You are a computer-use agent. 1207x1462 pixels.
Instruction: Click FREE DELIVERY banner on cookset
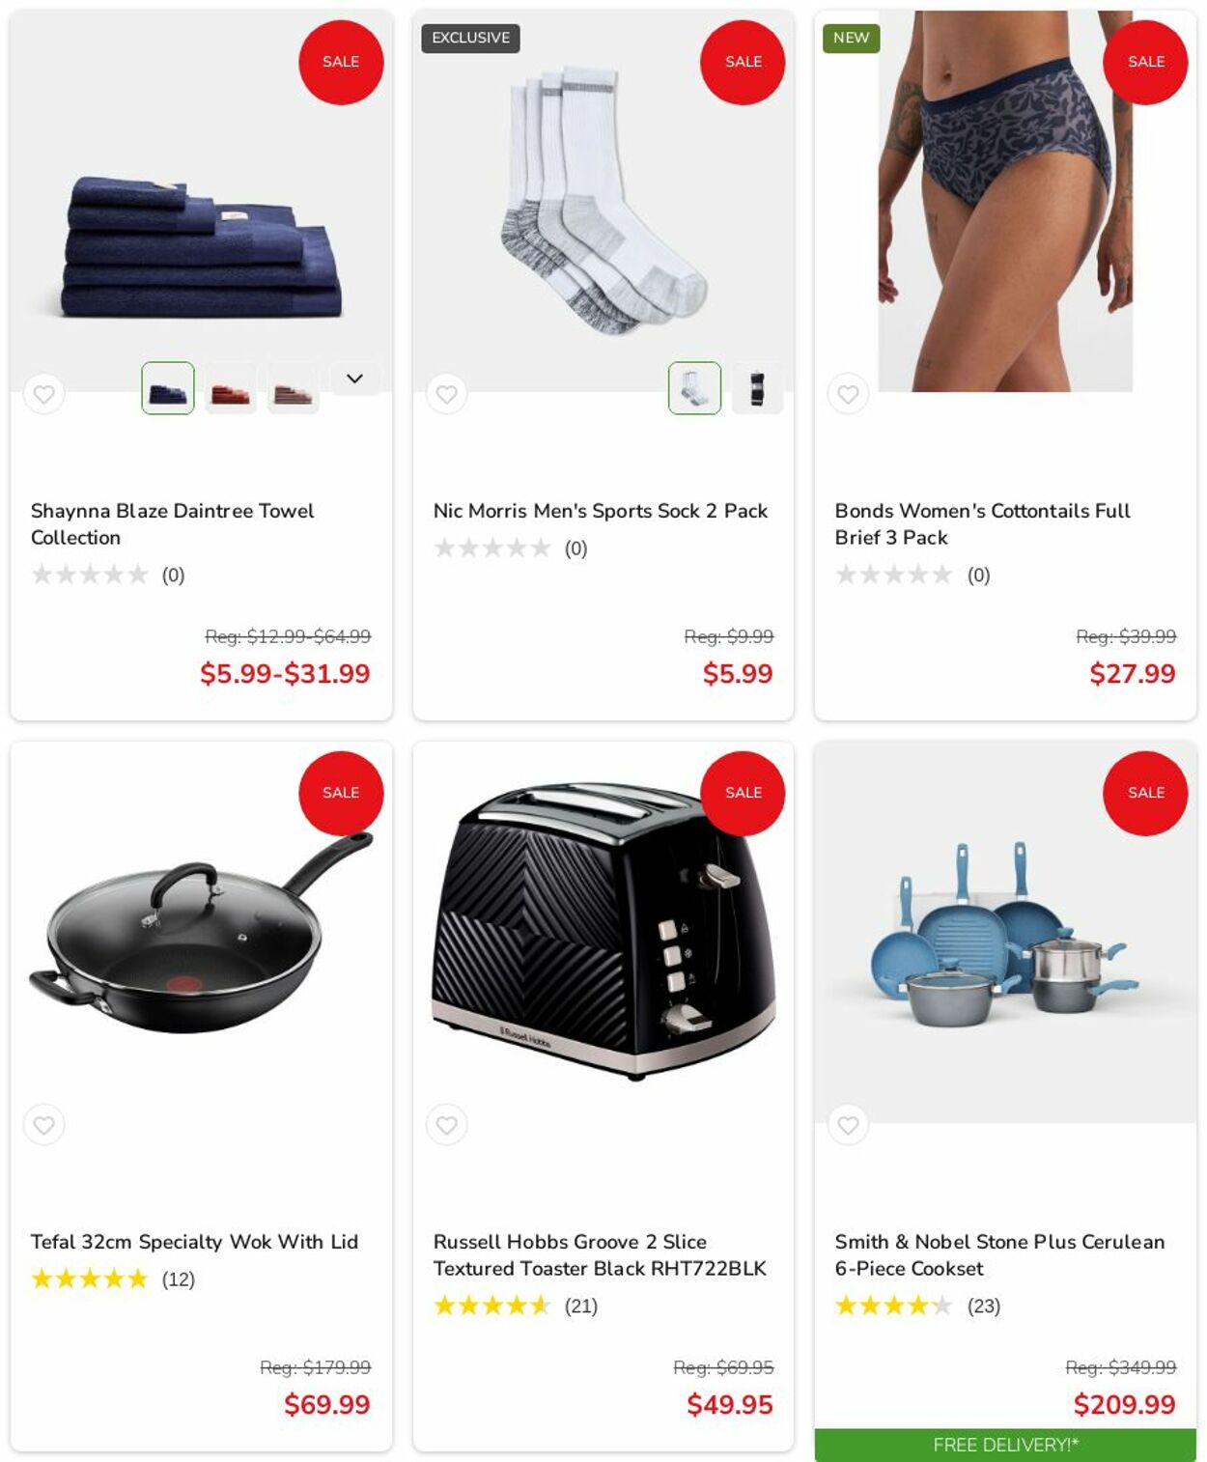(x=1005, y=1446)
